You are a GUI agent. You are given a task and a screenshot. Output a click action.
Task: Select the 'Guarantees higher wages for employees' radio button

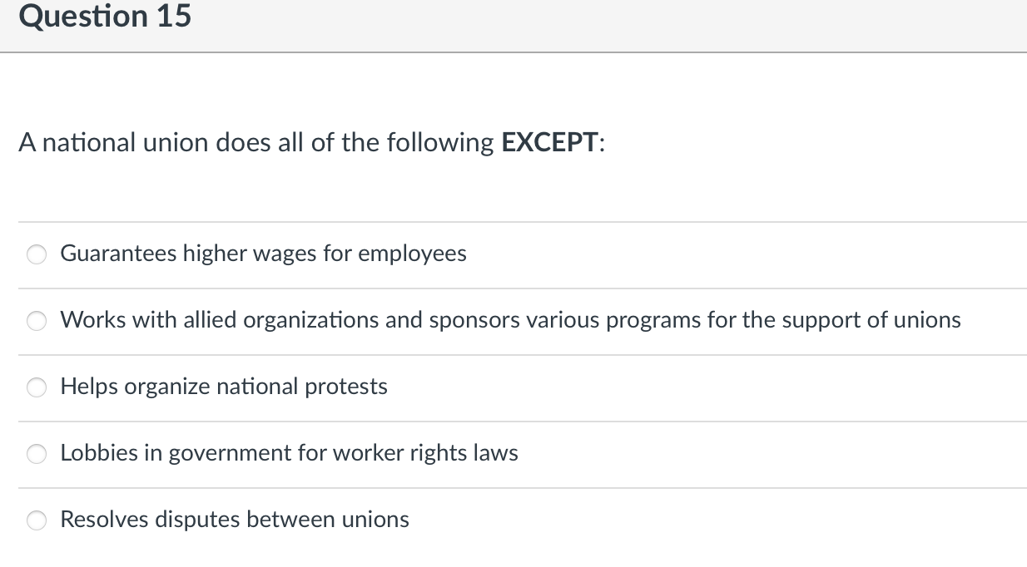pos(36,254)
